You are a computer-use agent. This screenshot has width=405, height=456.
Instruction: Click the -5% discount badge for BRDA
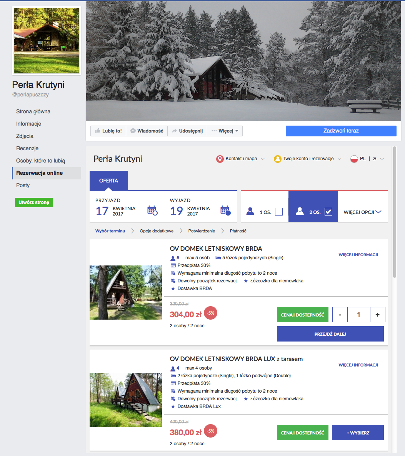click(x=210, y=313)
